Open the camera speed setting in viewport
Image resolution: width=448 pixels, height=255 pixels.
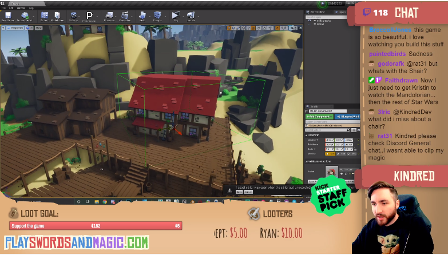(293, 28)
